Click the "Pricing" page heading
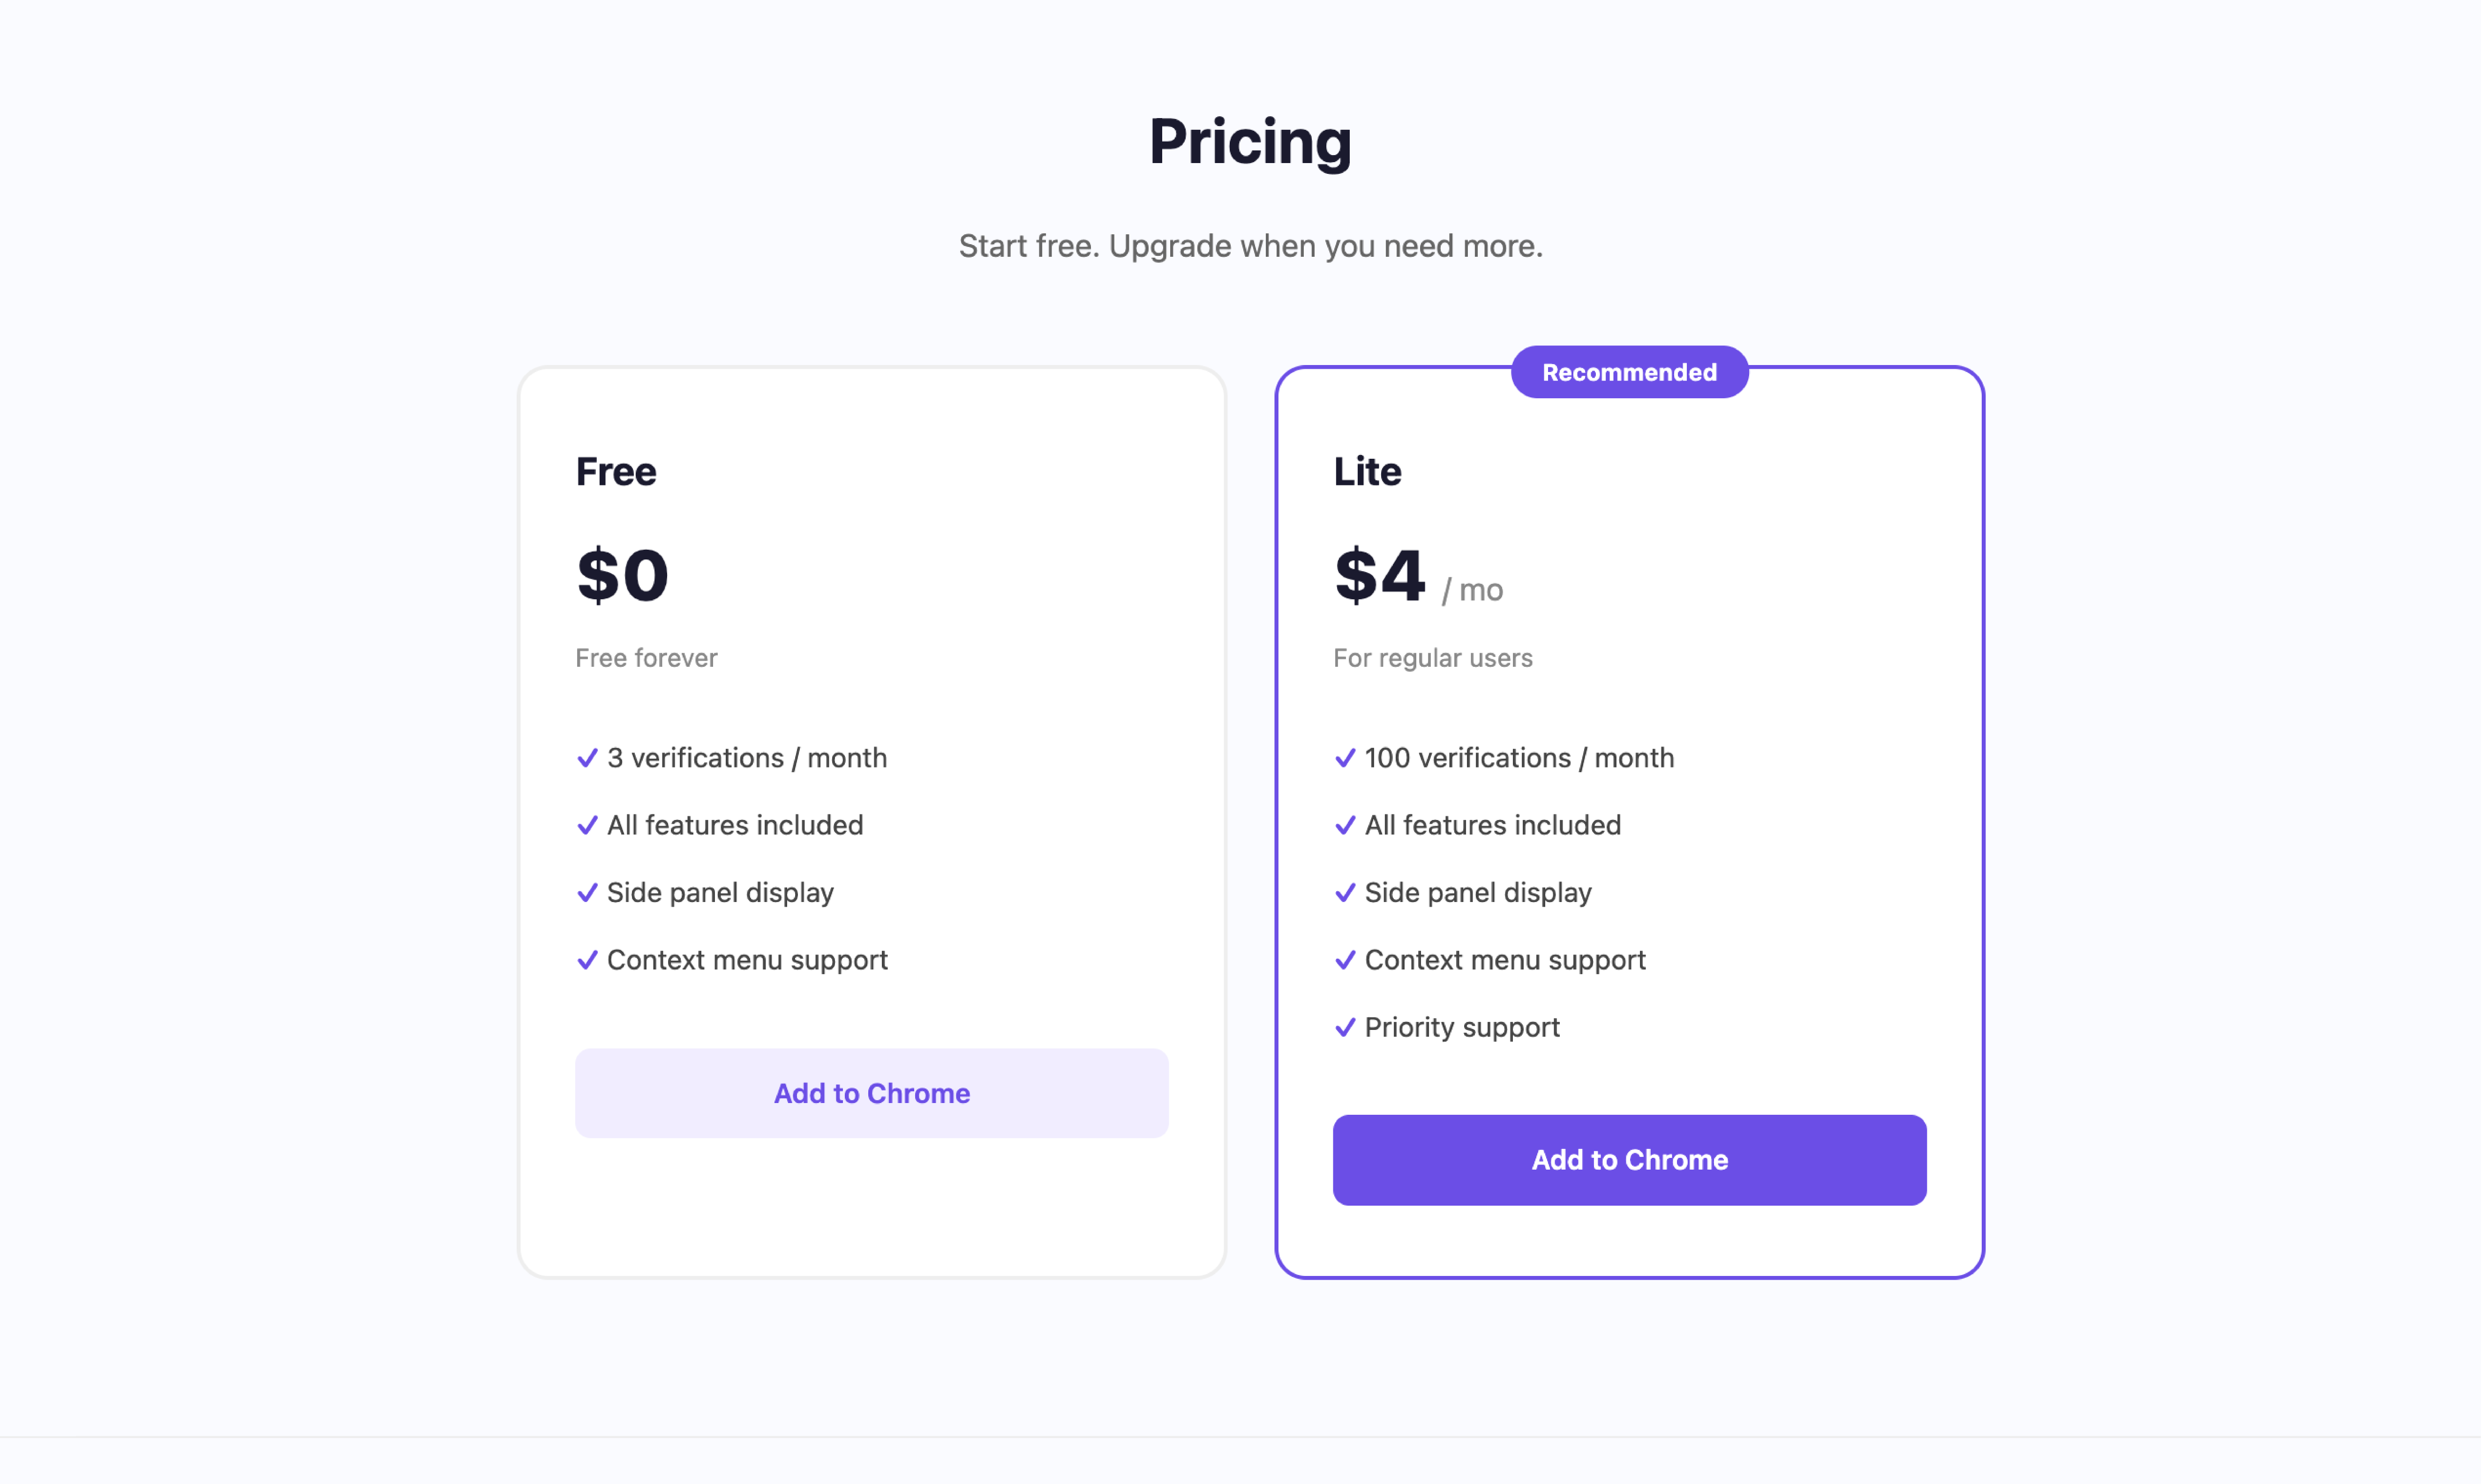This screenshot has width=2481, height=1484. pos(1250,141)
